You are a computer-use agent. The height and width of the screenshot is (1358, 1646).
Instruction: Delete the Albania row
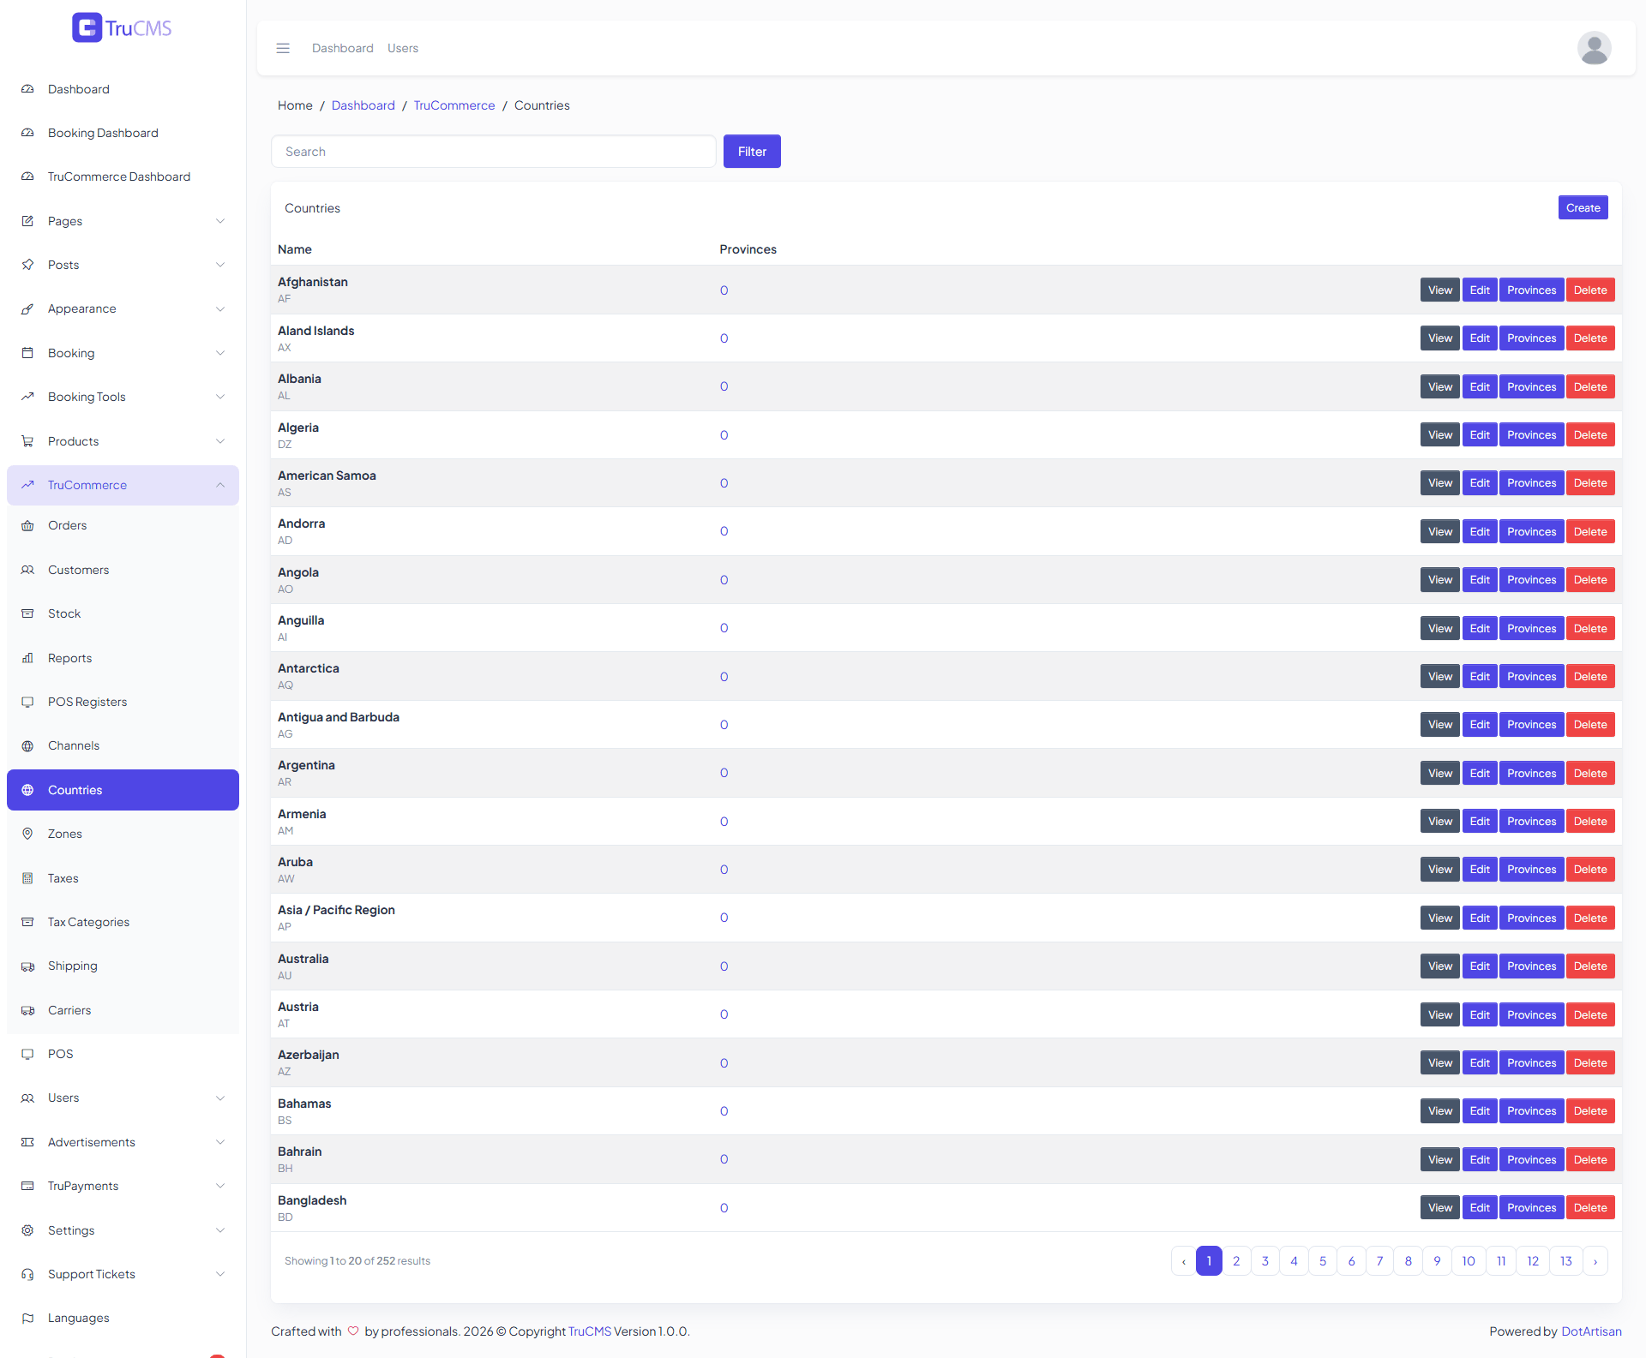1590,386
